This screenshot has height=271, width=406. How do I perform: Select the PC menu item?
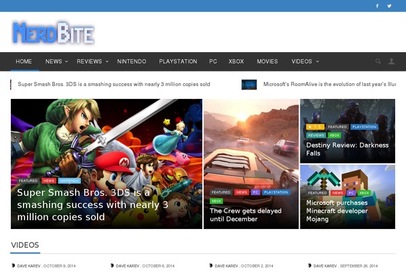coord(213,62)
